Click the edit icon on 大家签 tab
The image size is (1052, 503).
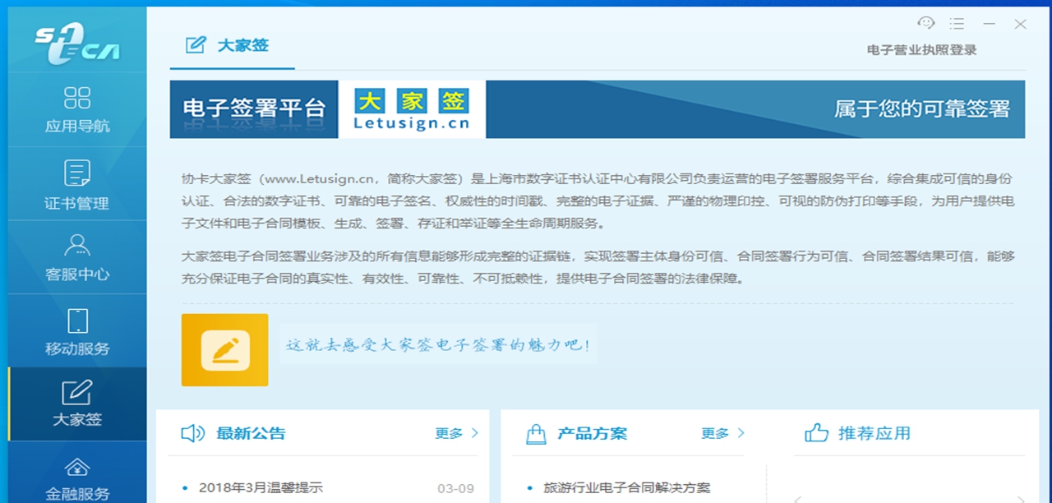[196, 44]
